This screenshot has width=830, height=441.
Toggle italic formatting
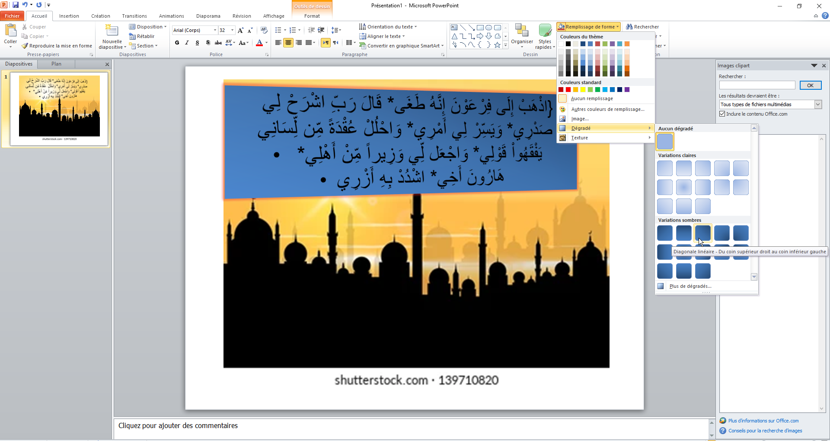[187, 43]
